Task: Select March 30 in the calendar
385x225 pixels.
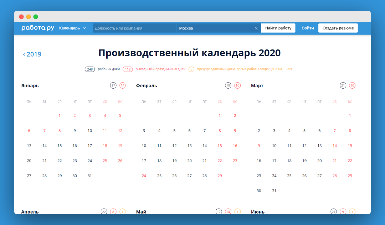Action: [x=259, y=191]
